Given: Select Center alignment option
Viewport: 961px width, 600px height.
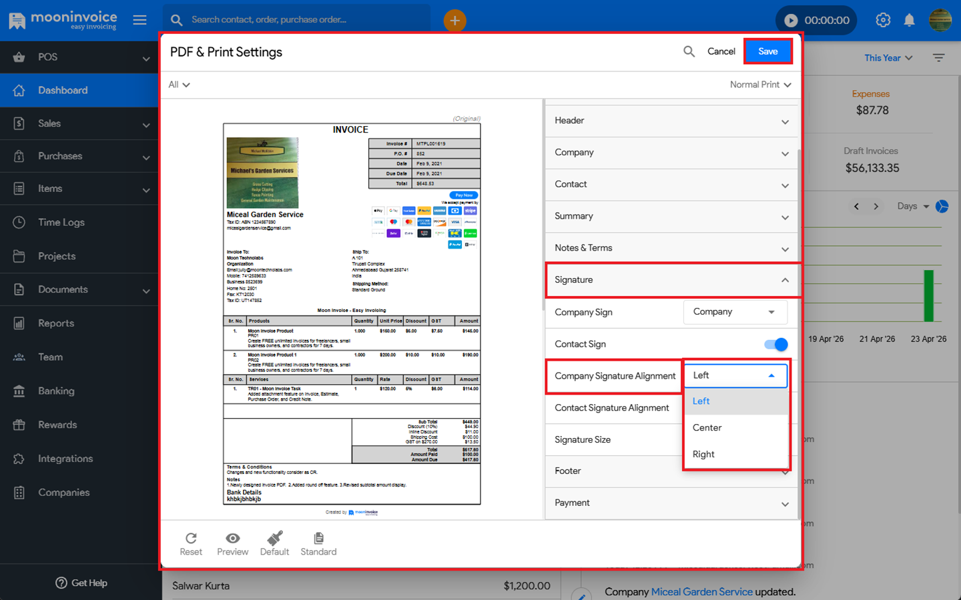Looking at the screenshot, I should point(707,427).
